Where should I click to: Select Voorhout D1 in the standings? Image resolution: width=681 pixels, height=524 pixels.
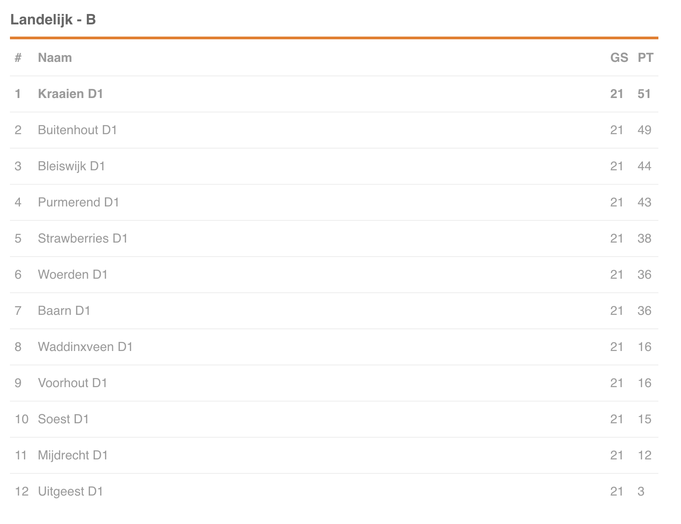pos(72,383)
